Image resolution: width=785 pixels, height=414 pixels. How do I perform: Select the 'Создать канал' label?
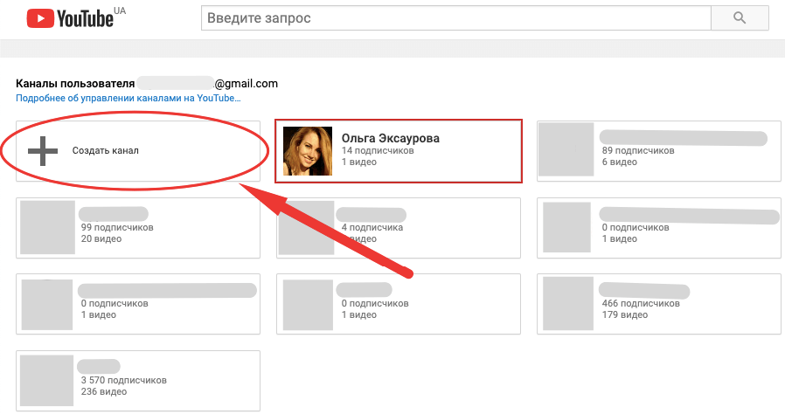[105, 150]
